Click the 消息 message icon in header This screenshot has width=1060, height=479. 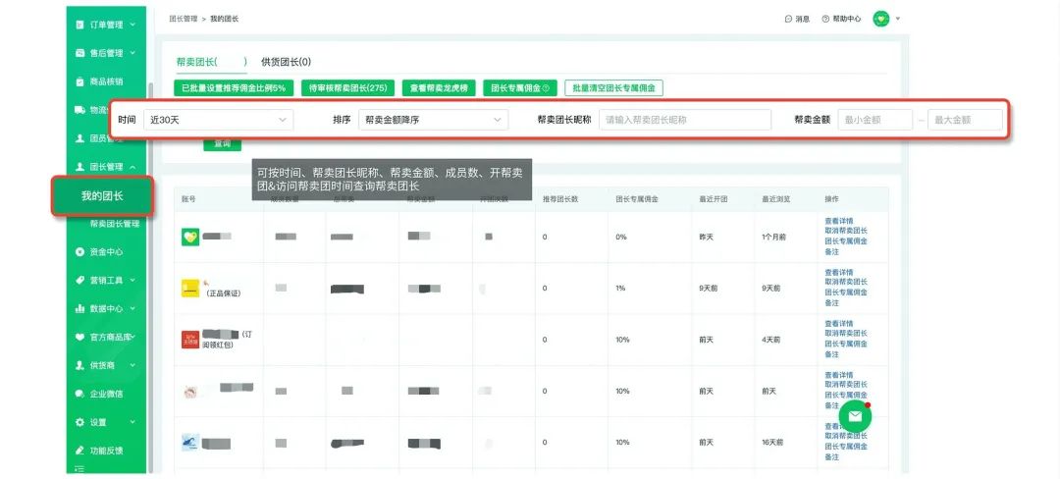(x=788, y=19)
